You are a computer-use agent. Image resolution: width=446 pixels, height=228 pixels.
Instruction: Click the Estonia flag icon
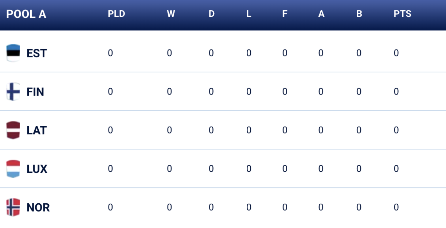click(13, 53)
